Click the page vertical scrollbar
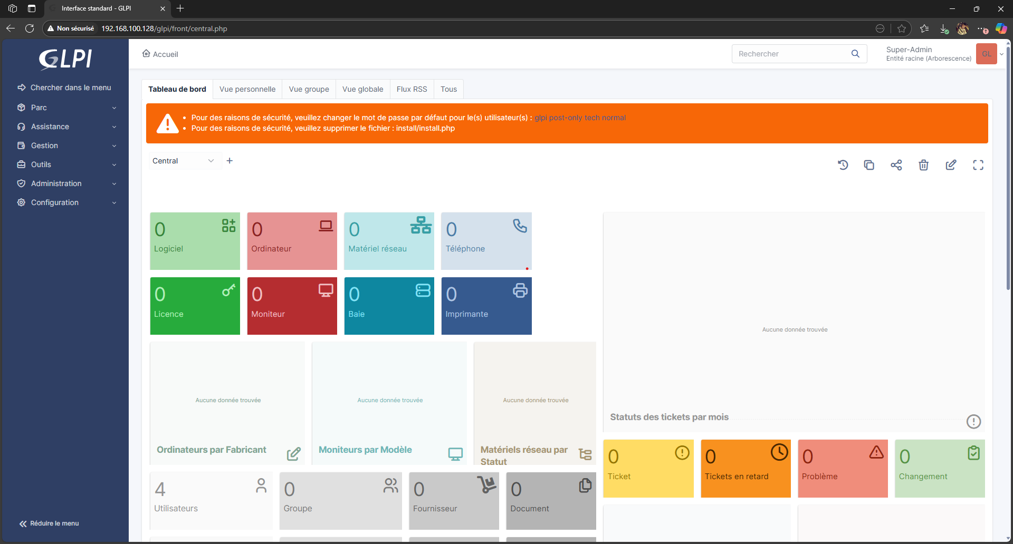The height and width of the screenshot is (544, 1013). pyautogui.click(x=1008, y=169)
